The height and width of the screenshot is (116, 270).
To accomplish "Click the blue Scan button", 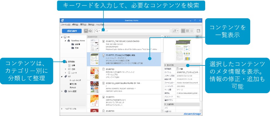I will (72, 31).
